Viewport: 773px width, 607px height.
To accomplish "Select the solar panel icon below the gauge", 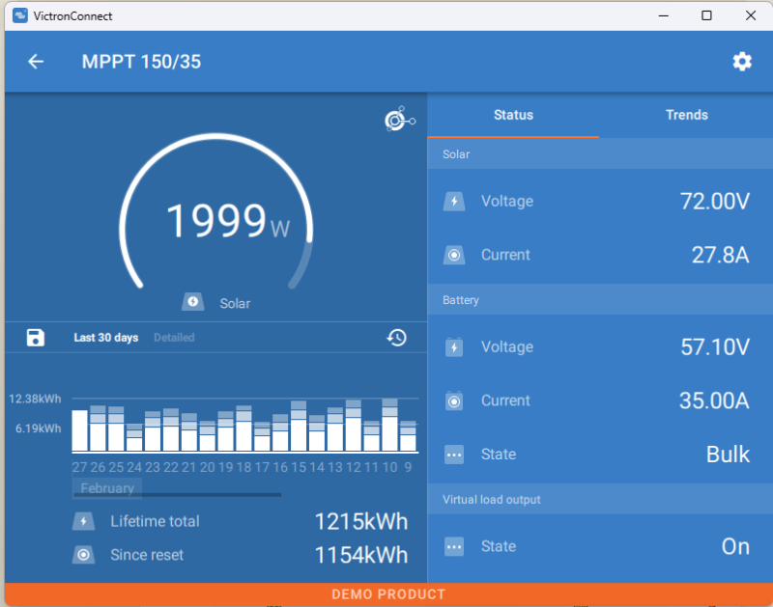I will click(x=192, y=302).
